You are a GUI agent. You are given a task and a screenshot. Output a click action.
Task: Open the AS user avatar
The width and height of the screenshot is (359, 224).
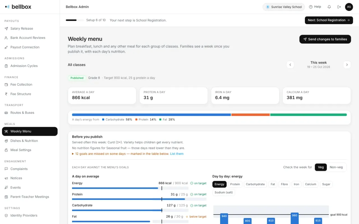coord(349,7)
